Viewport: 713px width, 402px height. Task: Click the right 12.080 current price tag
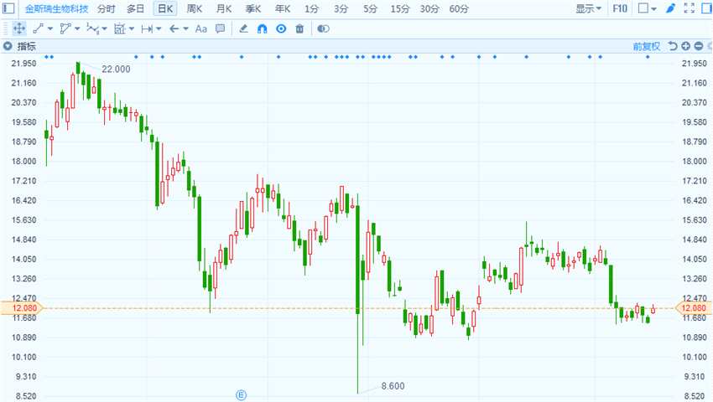click(693, 308)
